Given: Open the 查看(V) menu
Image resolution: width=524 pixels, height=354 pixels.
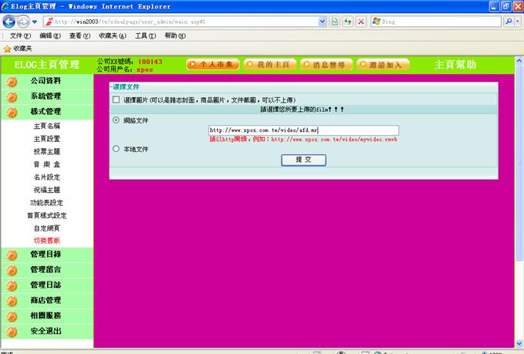Looking at the screenshot, I should [x=79, y=35].
